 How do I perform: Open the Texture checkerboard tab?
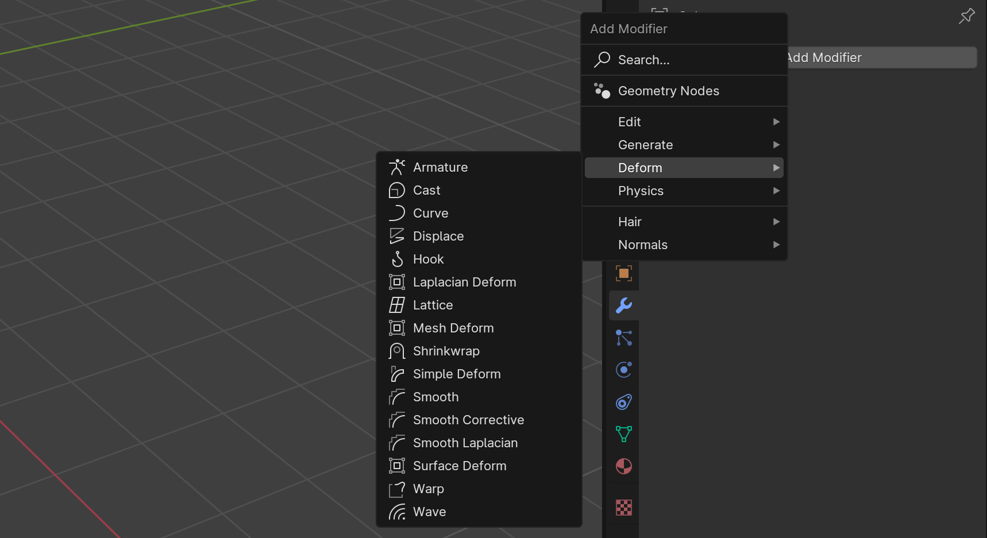click(x=624, y=508)
